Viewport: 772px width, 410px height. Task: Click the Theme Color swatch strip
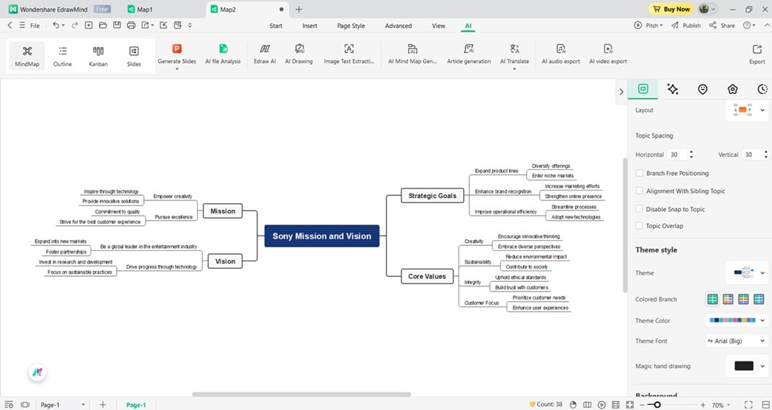(x=732, y=320)
